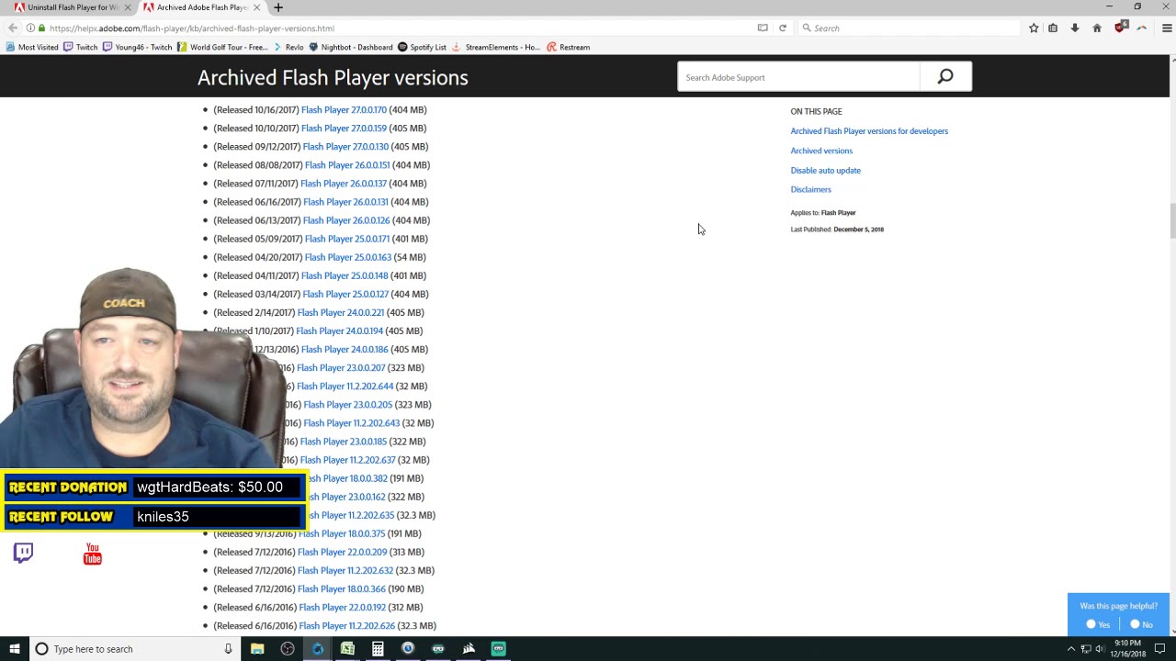Open the Restream bookmark
1176x661 pixels.
pyautogui.click(x=569, y=47)
